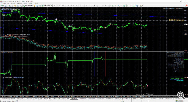
Task: Click the Новый ордер button
Action: 28,6
